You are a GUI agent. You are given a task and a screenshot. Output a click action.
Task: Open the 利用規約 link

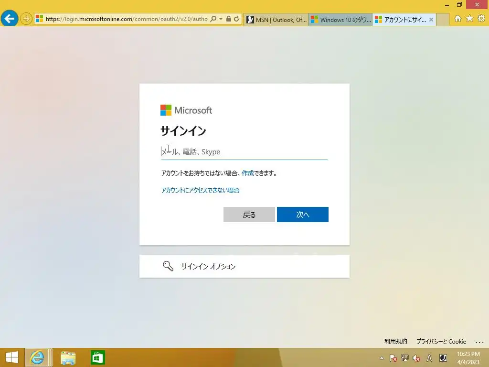point(395,341)
